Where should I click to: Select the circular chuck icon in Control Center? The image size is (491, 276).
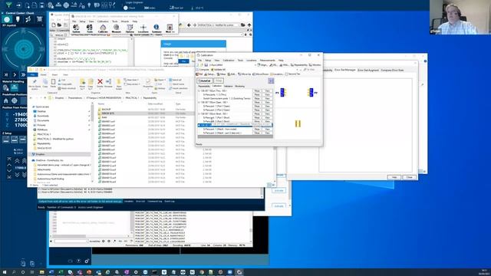tap(7, 19)
